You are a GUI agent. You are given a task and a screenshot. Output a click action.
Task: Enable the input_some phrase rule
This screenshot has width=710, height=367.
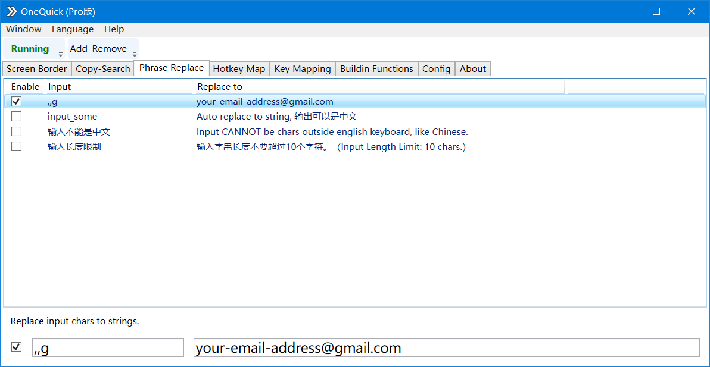coord(16,116)
